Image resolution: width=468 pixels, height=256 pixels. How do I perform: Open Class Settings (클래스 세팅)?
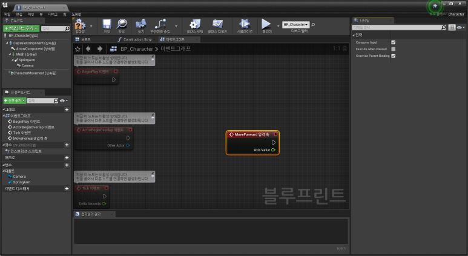pyautogui.click(x=194, y=24)
